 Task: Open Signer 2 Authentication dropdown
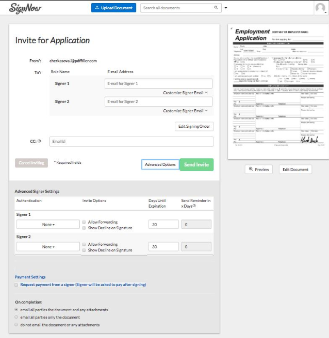point(48,247)
